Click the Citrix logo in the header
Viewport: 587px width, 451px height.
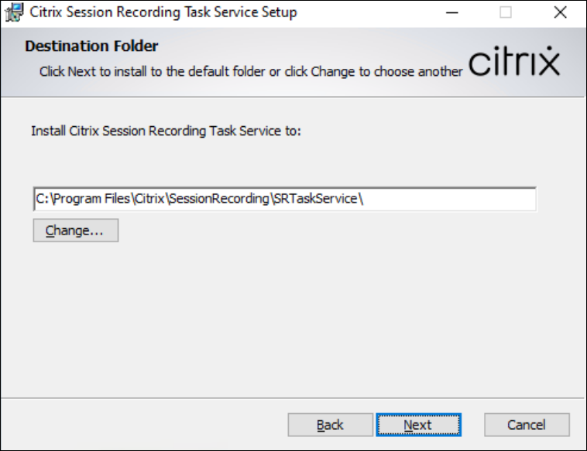(514, 62)
